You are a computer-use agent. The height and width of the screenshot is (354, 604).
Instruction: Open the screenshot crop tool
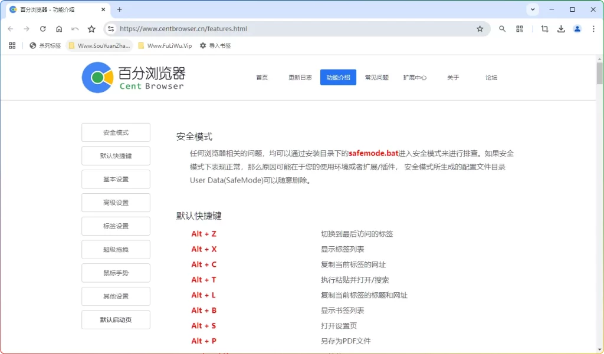tap(544, 29)
